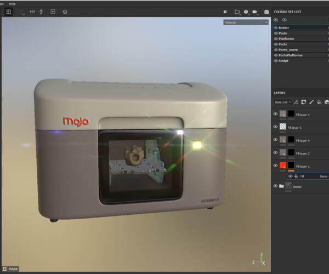Click the black mask thumbnail of Fill layer 1

pyautogui.click(x=291, y=165)
